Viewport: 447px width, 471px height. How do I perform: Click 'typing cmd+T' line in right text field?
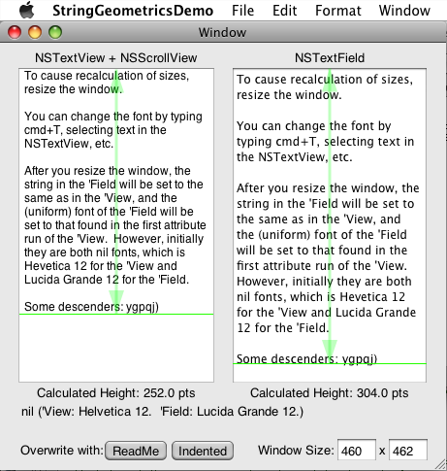tap(325, 142)
